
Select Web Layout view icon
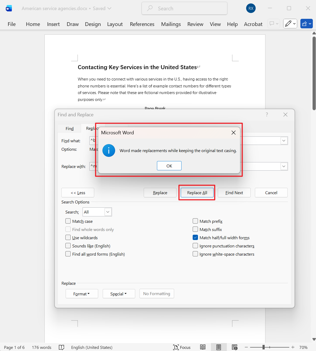(234, 347)
